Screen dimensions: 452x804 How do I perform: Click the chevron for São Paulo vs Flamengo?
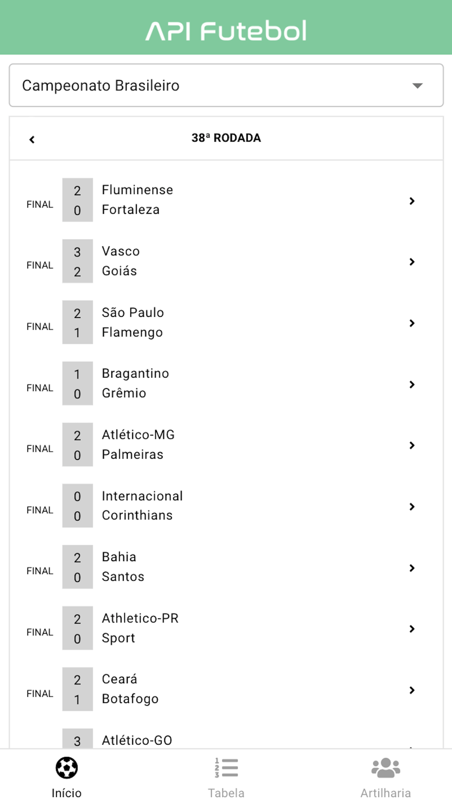coord(412,323)
